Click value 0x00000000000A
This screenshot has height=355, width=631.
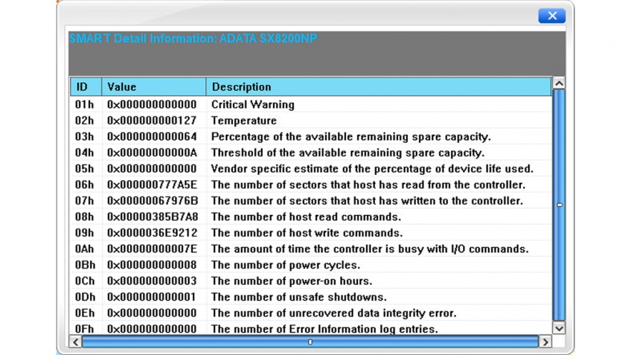(x=152, y=153)
